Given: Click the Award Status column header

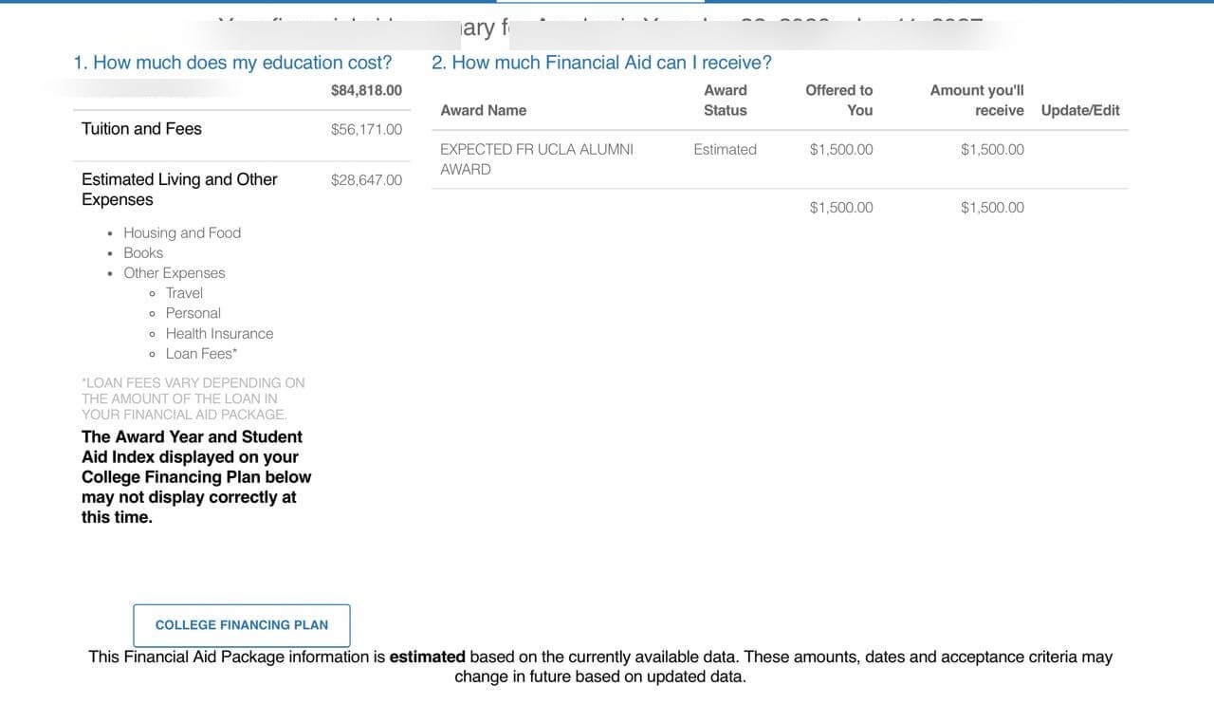Looking at the screenshot, I should click(726, 100).
